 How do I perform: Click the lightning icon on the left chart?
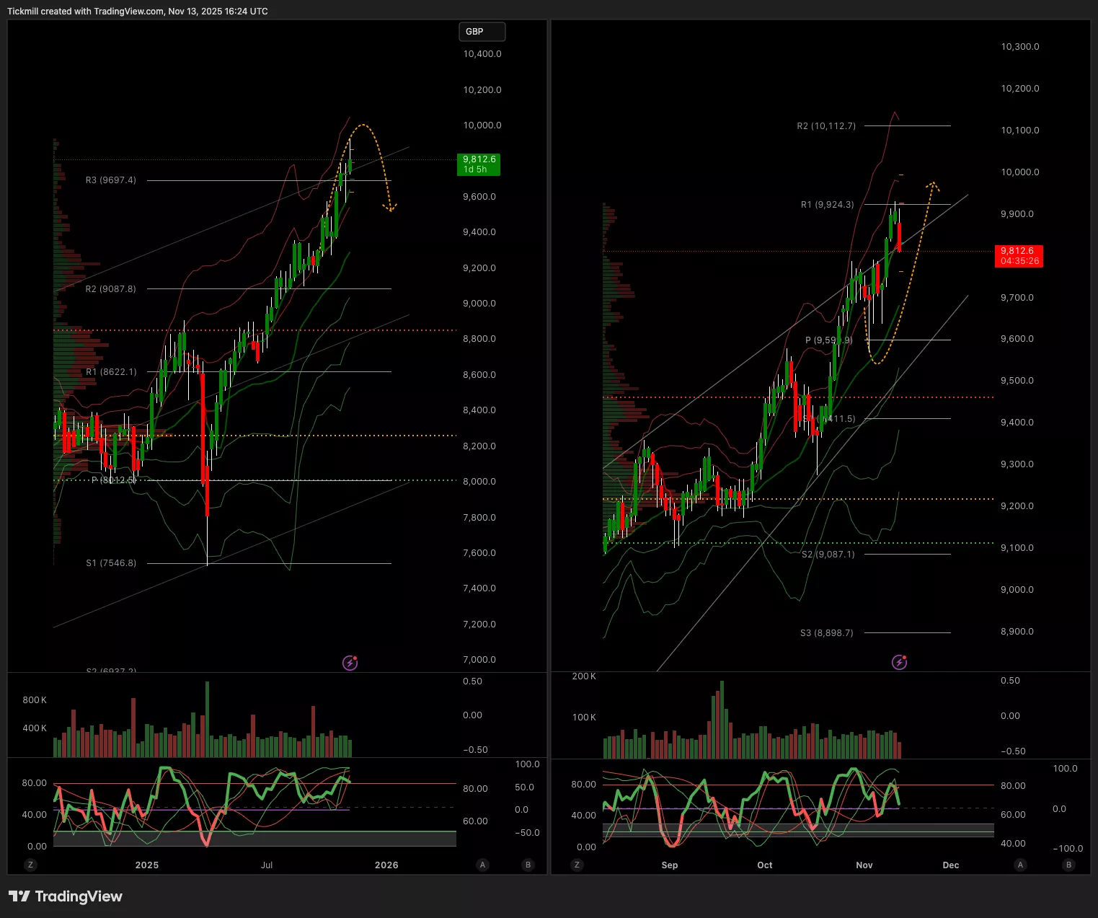click(x=350, y=662)
